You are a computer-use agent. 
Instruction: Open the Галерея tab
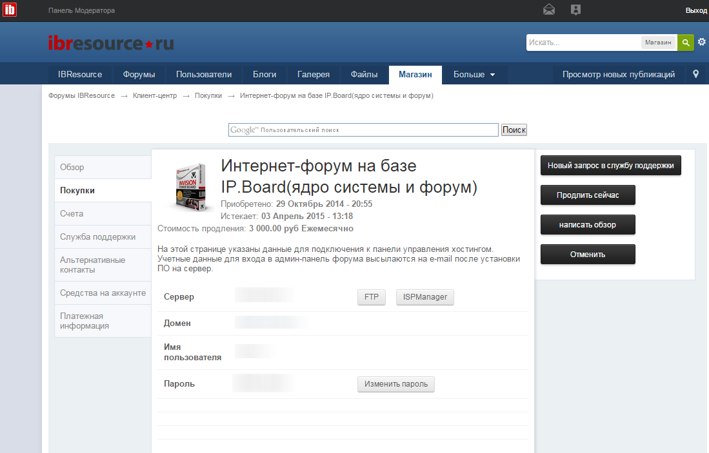(x=314, y=75)
